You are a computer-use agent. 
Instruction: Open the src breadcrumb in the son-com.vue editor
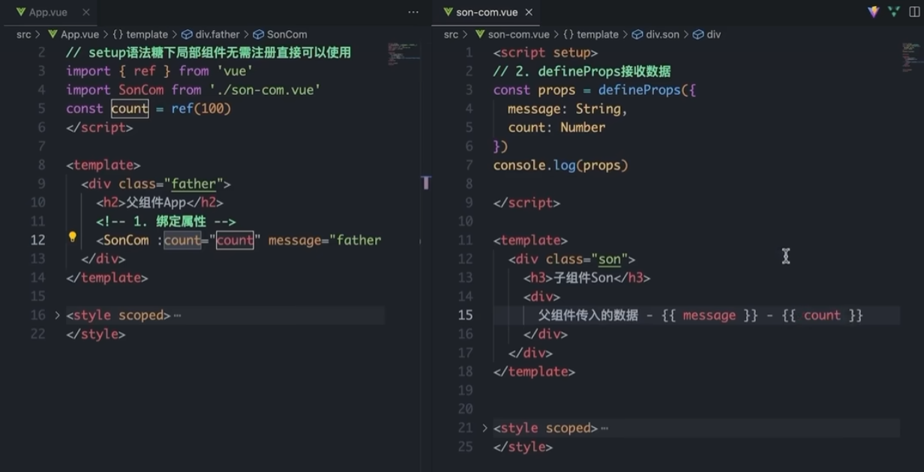451,34
